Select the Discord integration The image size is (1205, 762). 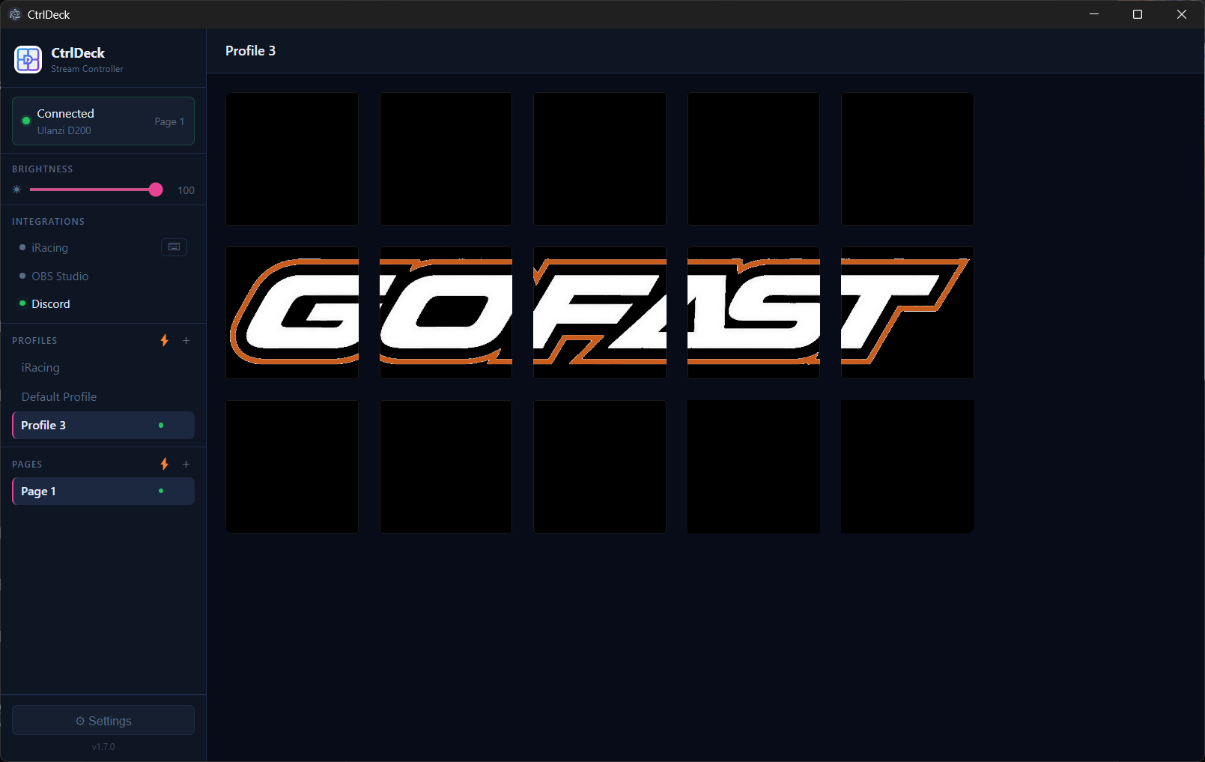[x=51, y=303]
